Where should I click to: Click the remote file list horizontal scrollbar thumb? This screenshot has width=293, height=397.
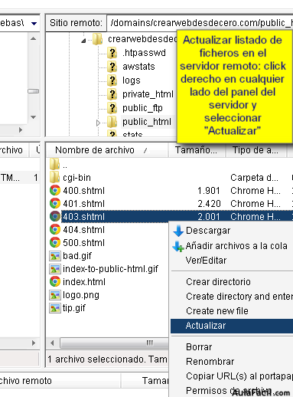click(x=114, y=343)
